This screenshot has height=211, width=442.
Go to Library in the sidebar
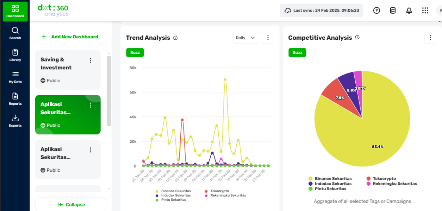coord(15,55)
